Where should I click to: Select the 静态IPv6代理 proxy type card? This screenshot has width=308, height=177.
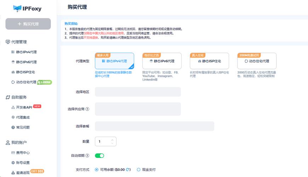point(162,61)
